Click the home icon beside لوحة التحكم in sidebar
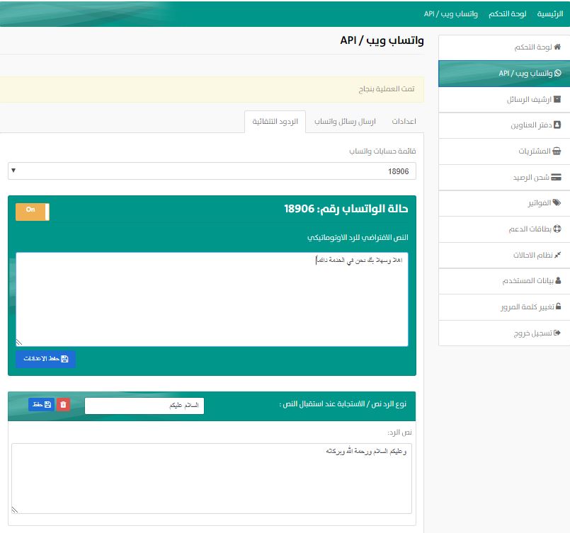The height and width of the screenshot is (533, 570). pyautogui.click(x=557, y=47)
